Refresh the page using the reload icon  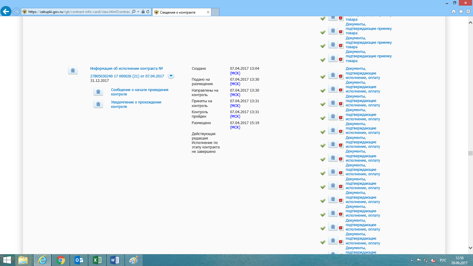148,12
